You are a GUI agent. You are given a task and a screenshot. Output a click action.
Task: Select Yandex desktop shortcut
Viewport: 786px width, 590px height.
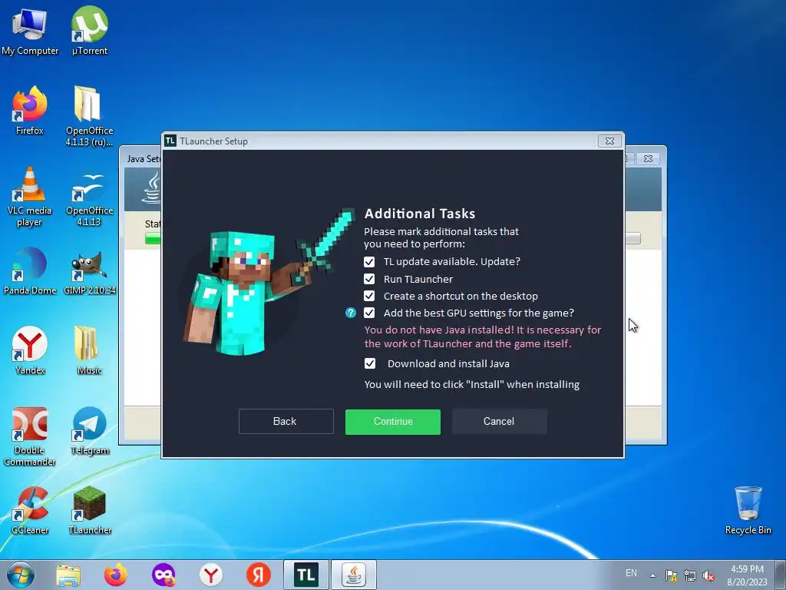tap(30, 350)
